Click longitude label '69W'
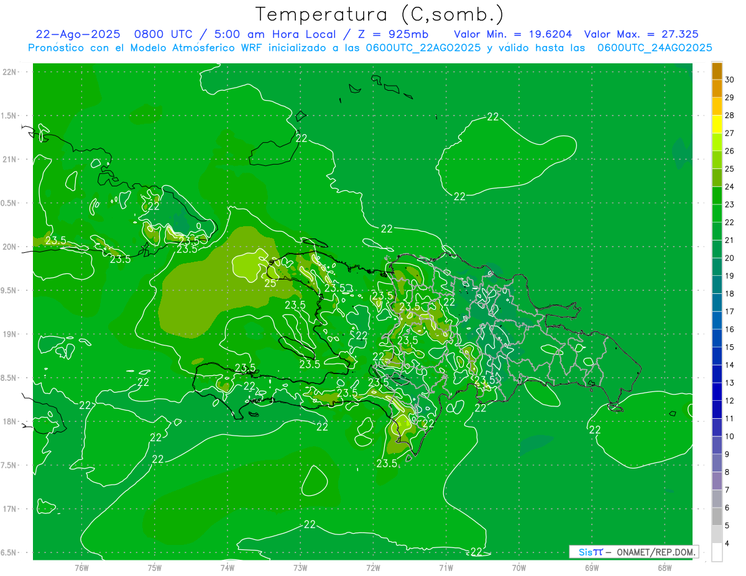746x576 pixels. tap(592, 567)
